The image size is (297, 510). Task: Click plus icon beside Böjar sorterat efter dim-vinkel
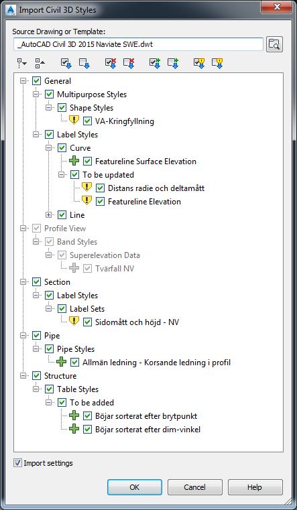74,429
